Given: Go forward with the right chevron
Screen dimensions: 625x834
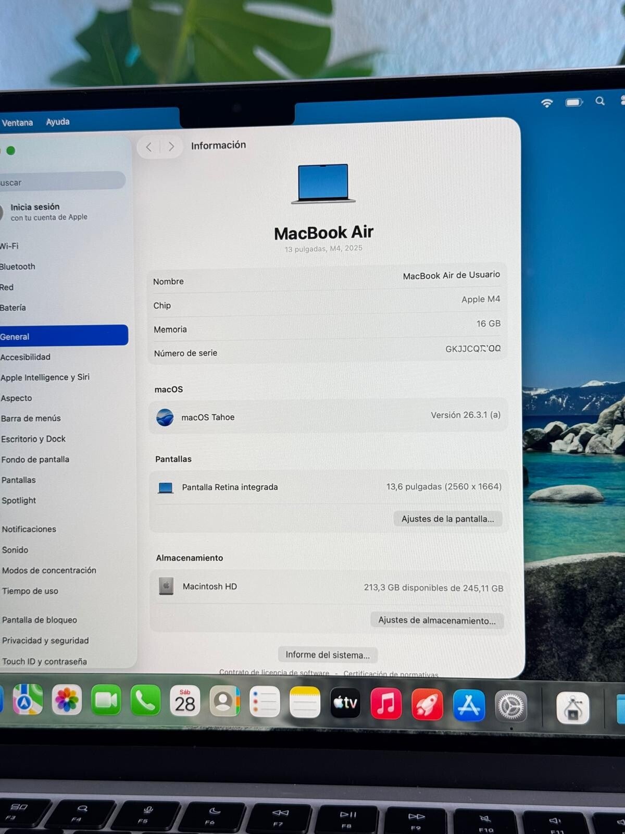Looking at the screenshot, I should coord(171,147).
